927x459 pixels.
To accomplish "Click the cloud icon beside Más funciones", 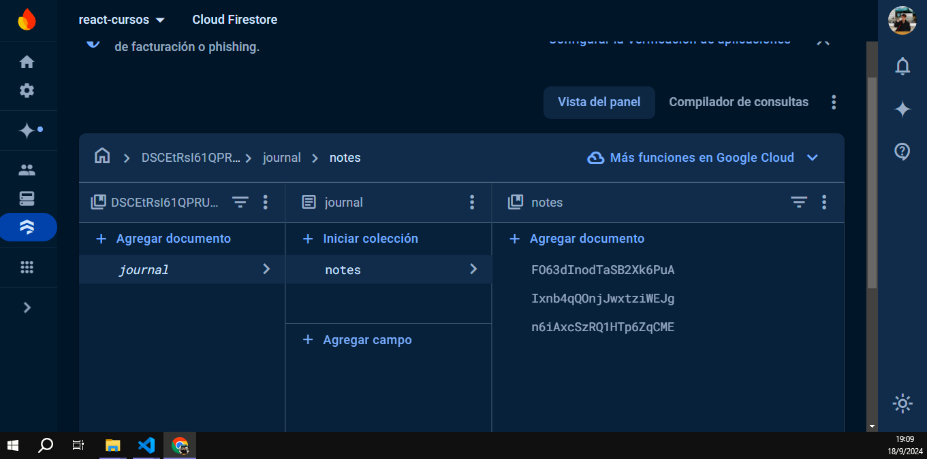I will click(595, 158).
